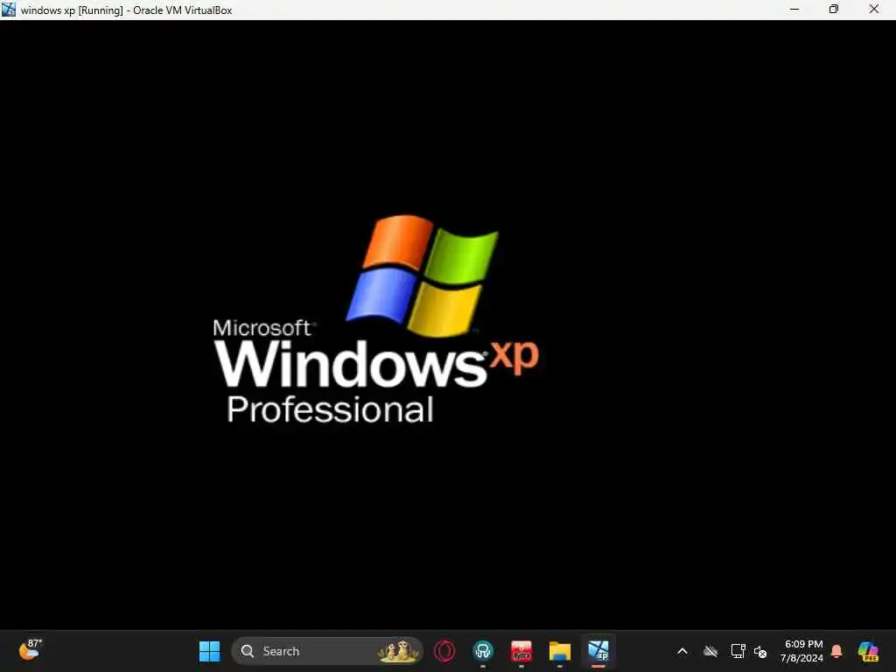Launch Copilot preview from the taskbar
Screen dimensions: 896x672
point(868,651)
